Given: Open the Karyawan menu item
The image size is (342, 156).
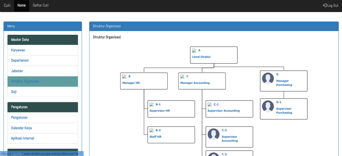Looking at the screenshot, I should (18, 50).
